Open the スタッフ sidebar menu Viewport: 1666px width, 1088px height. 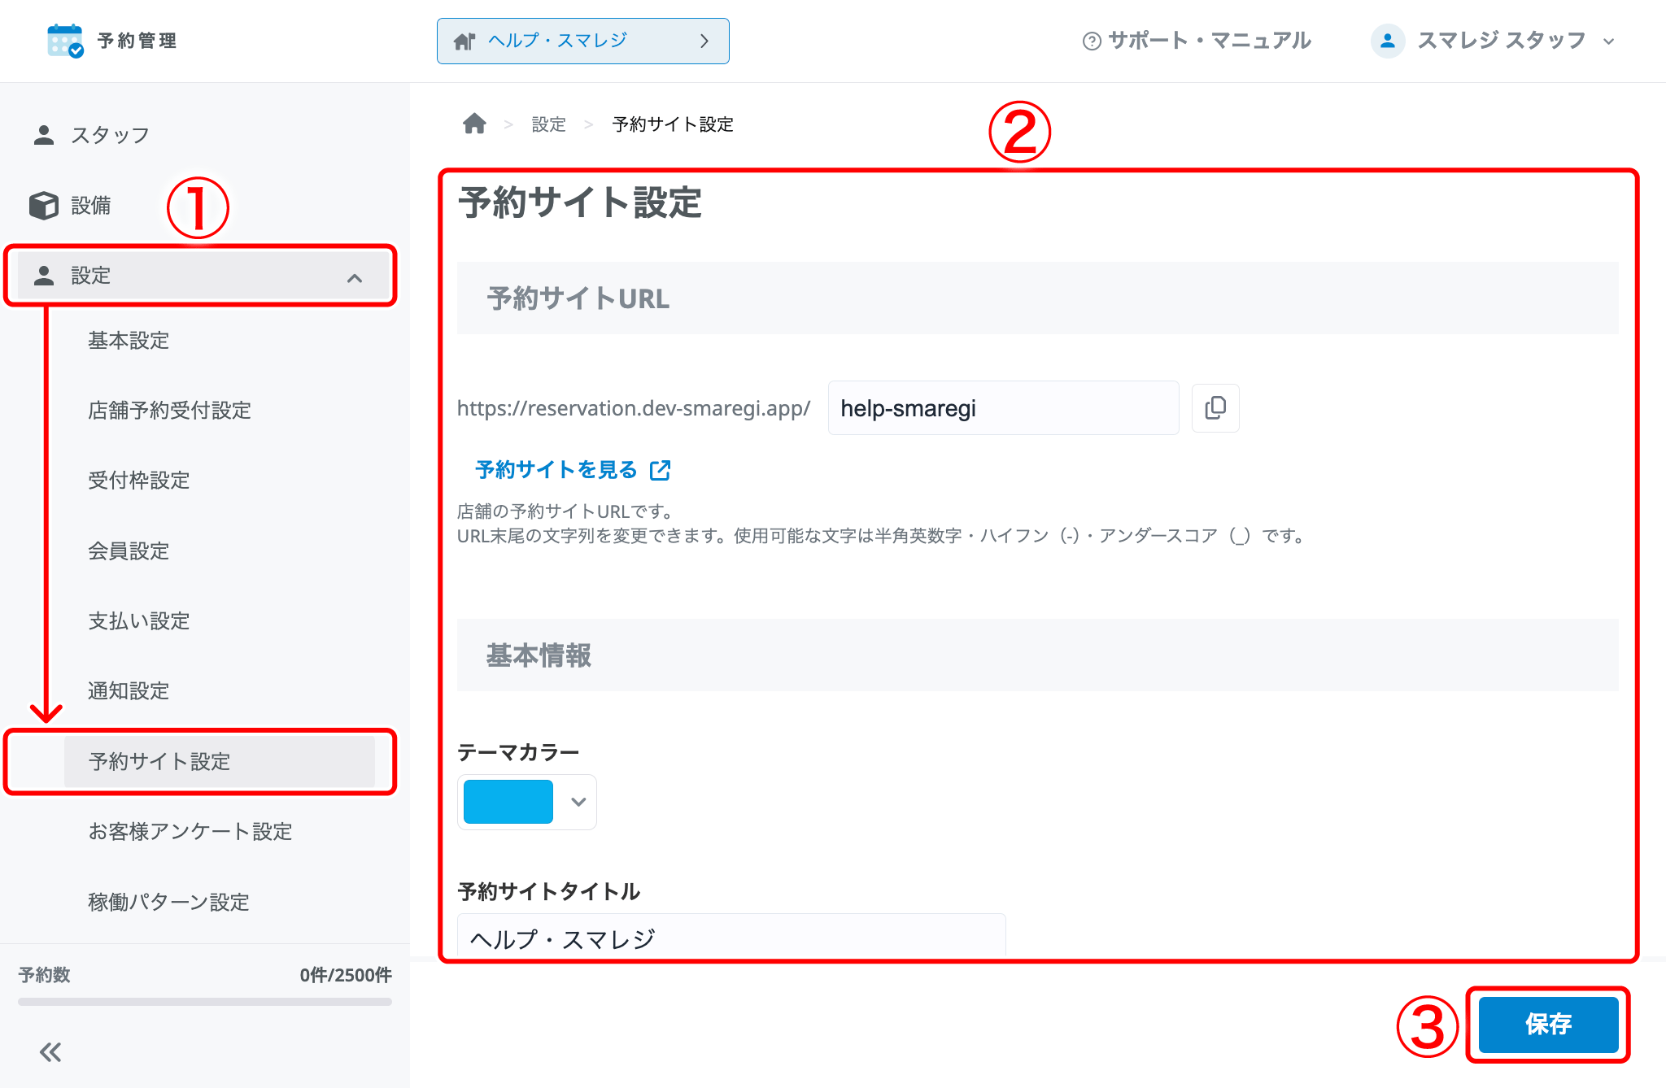tap(110, 135)
